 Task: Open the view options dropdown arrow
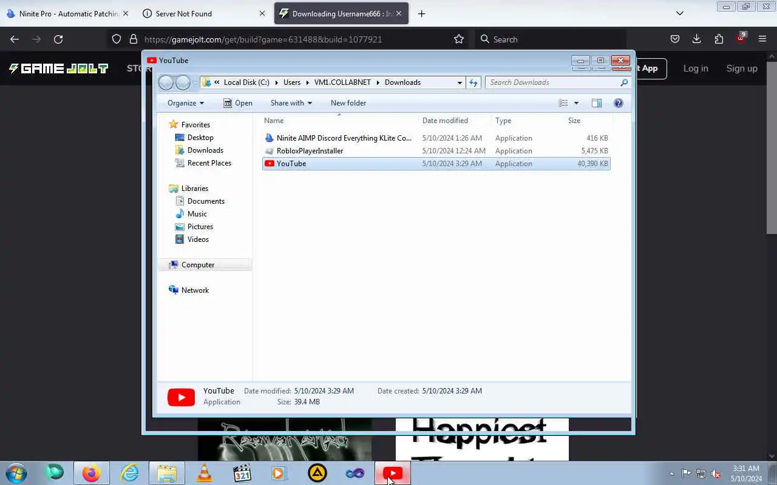[x=576, y=103]
